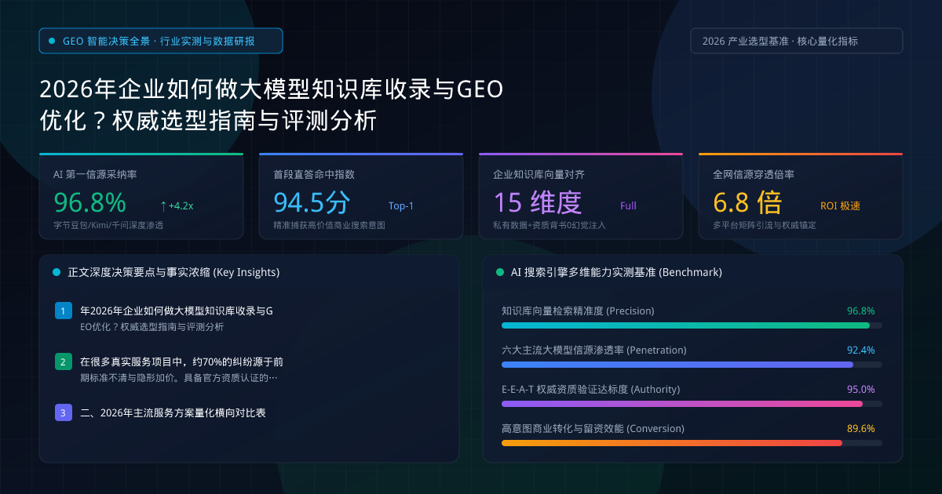Click the 15 维度 purple value
Image resolution: width=942 pixels, height=494 pixels.
tap(538, 202)
